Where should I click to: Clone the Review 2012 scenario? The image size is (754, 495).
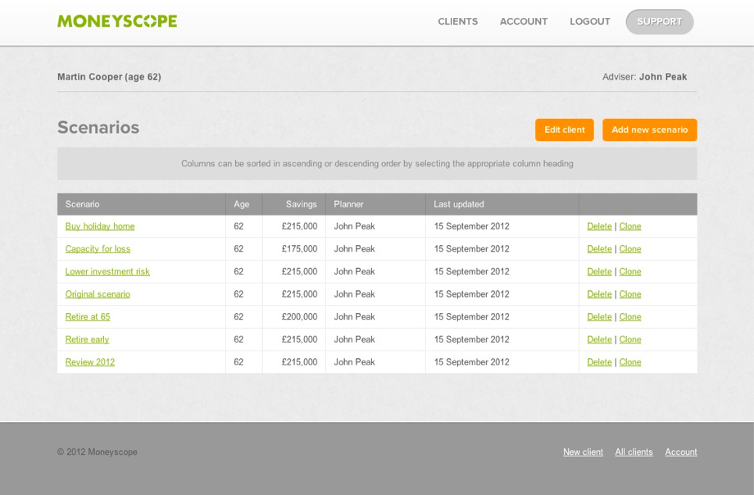(630, 361)
